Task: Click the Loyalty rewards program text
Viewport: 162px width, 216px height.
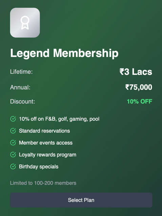Action: tap(48, 155)
